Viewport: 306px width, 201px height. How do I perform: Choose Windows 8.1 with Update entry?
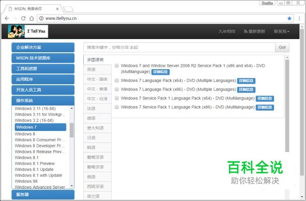pyautogui.click(x=38, y=176)
